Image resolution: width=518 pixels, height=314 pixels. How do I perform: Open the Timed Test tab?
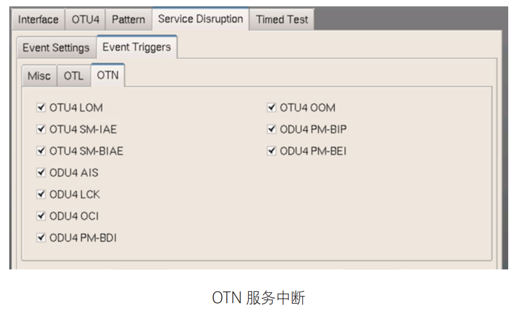[x=282, y=20]
